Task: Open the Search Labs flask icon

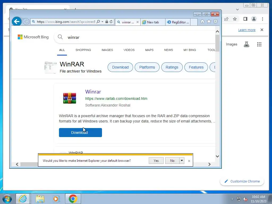Action: pyautogui.click(x=246, y=44)
